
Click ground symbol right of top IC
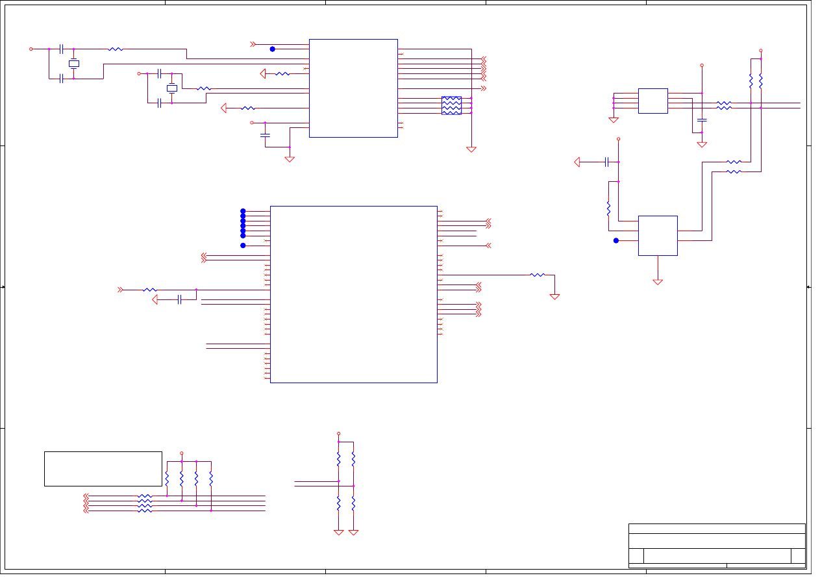[471, 149]
